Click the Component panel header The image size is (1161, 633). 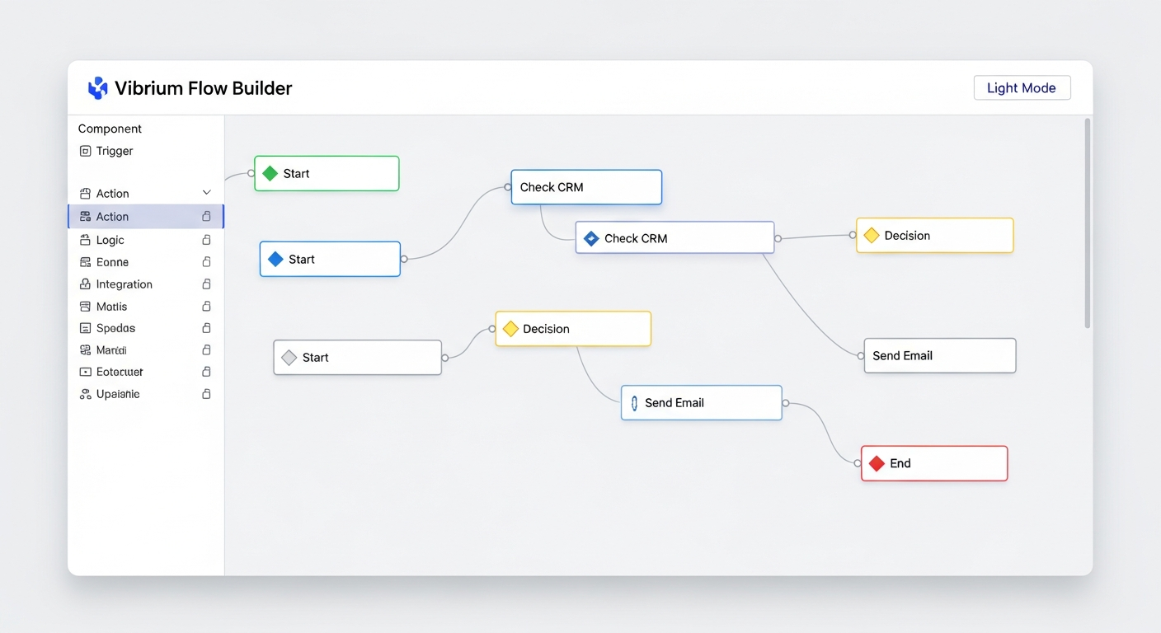coord(109,129)
